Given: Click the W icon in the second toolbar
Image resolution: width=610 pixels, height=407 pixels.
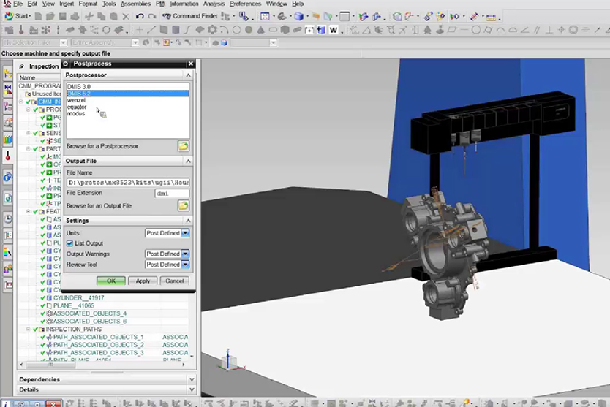Looking at the screenshot, I should [x=334, y=30].
